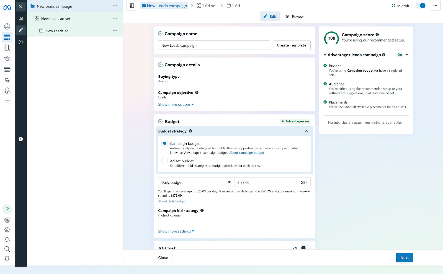Viewport: 443px width, 274px height.
Task: Open the news feed icon above settings
Action: 7,220
